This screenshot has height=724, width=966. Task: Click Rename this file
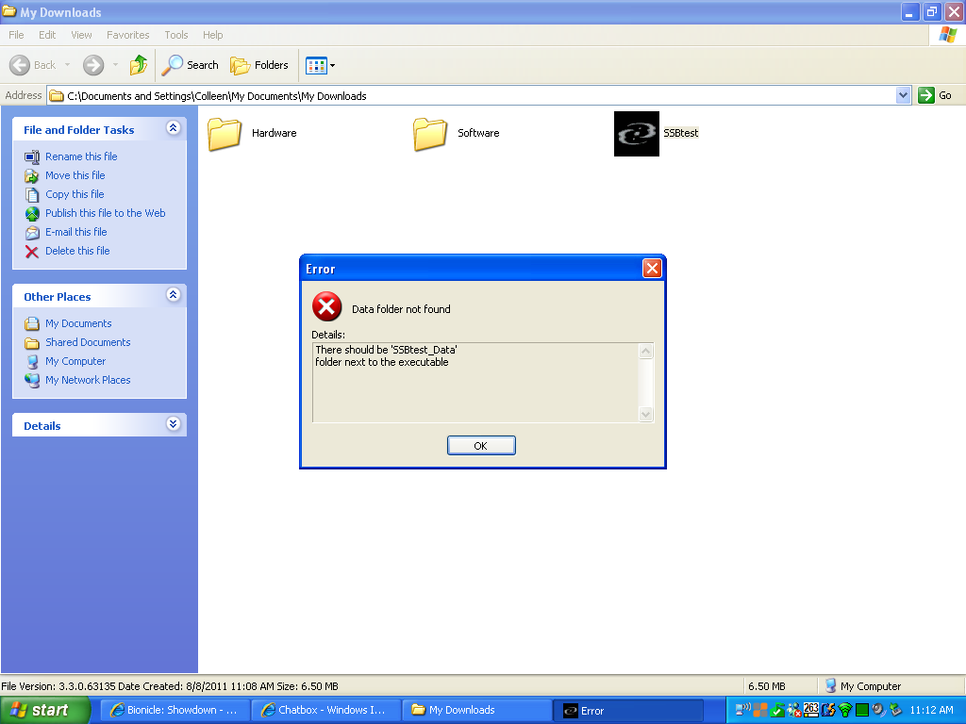click(81, 156)
